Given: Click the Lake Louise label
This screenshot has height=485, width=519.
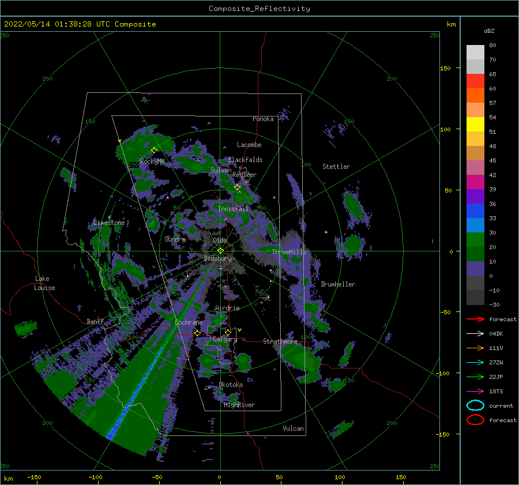Looking at the screenshot, I should [44, 283].
